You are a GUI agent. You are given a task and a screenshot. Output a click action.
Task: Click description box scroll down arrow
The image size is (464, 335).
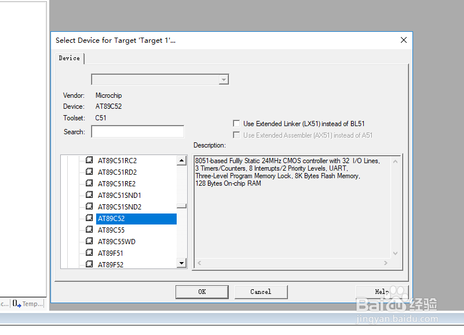coord(395,253)
